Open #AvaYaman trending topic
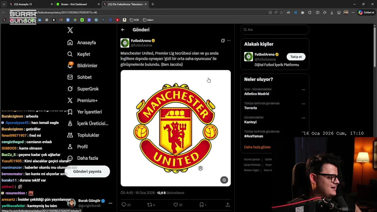 pos(254,136)
